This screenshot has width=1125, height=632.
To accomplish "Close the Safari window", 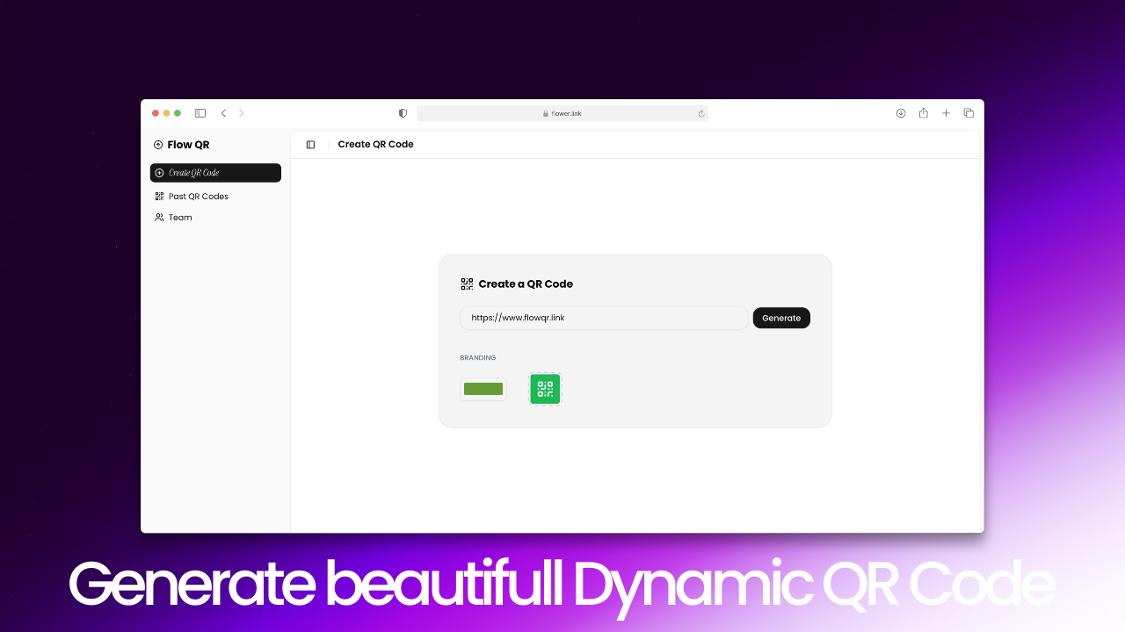I will [x=156, y=113].
